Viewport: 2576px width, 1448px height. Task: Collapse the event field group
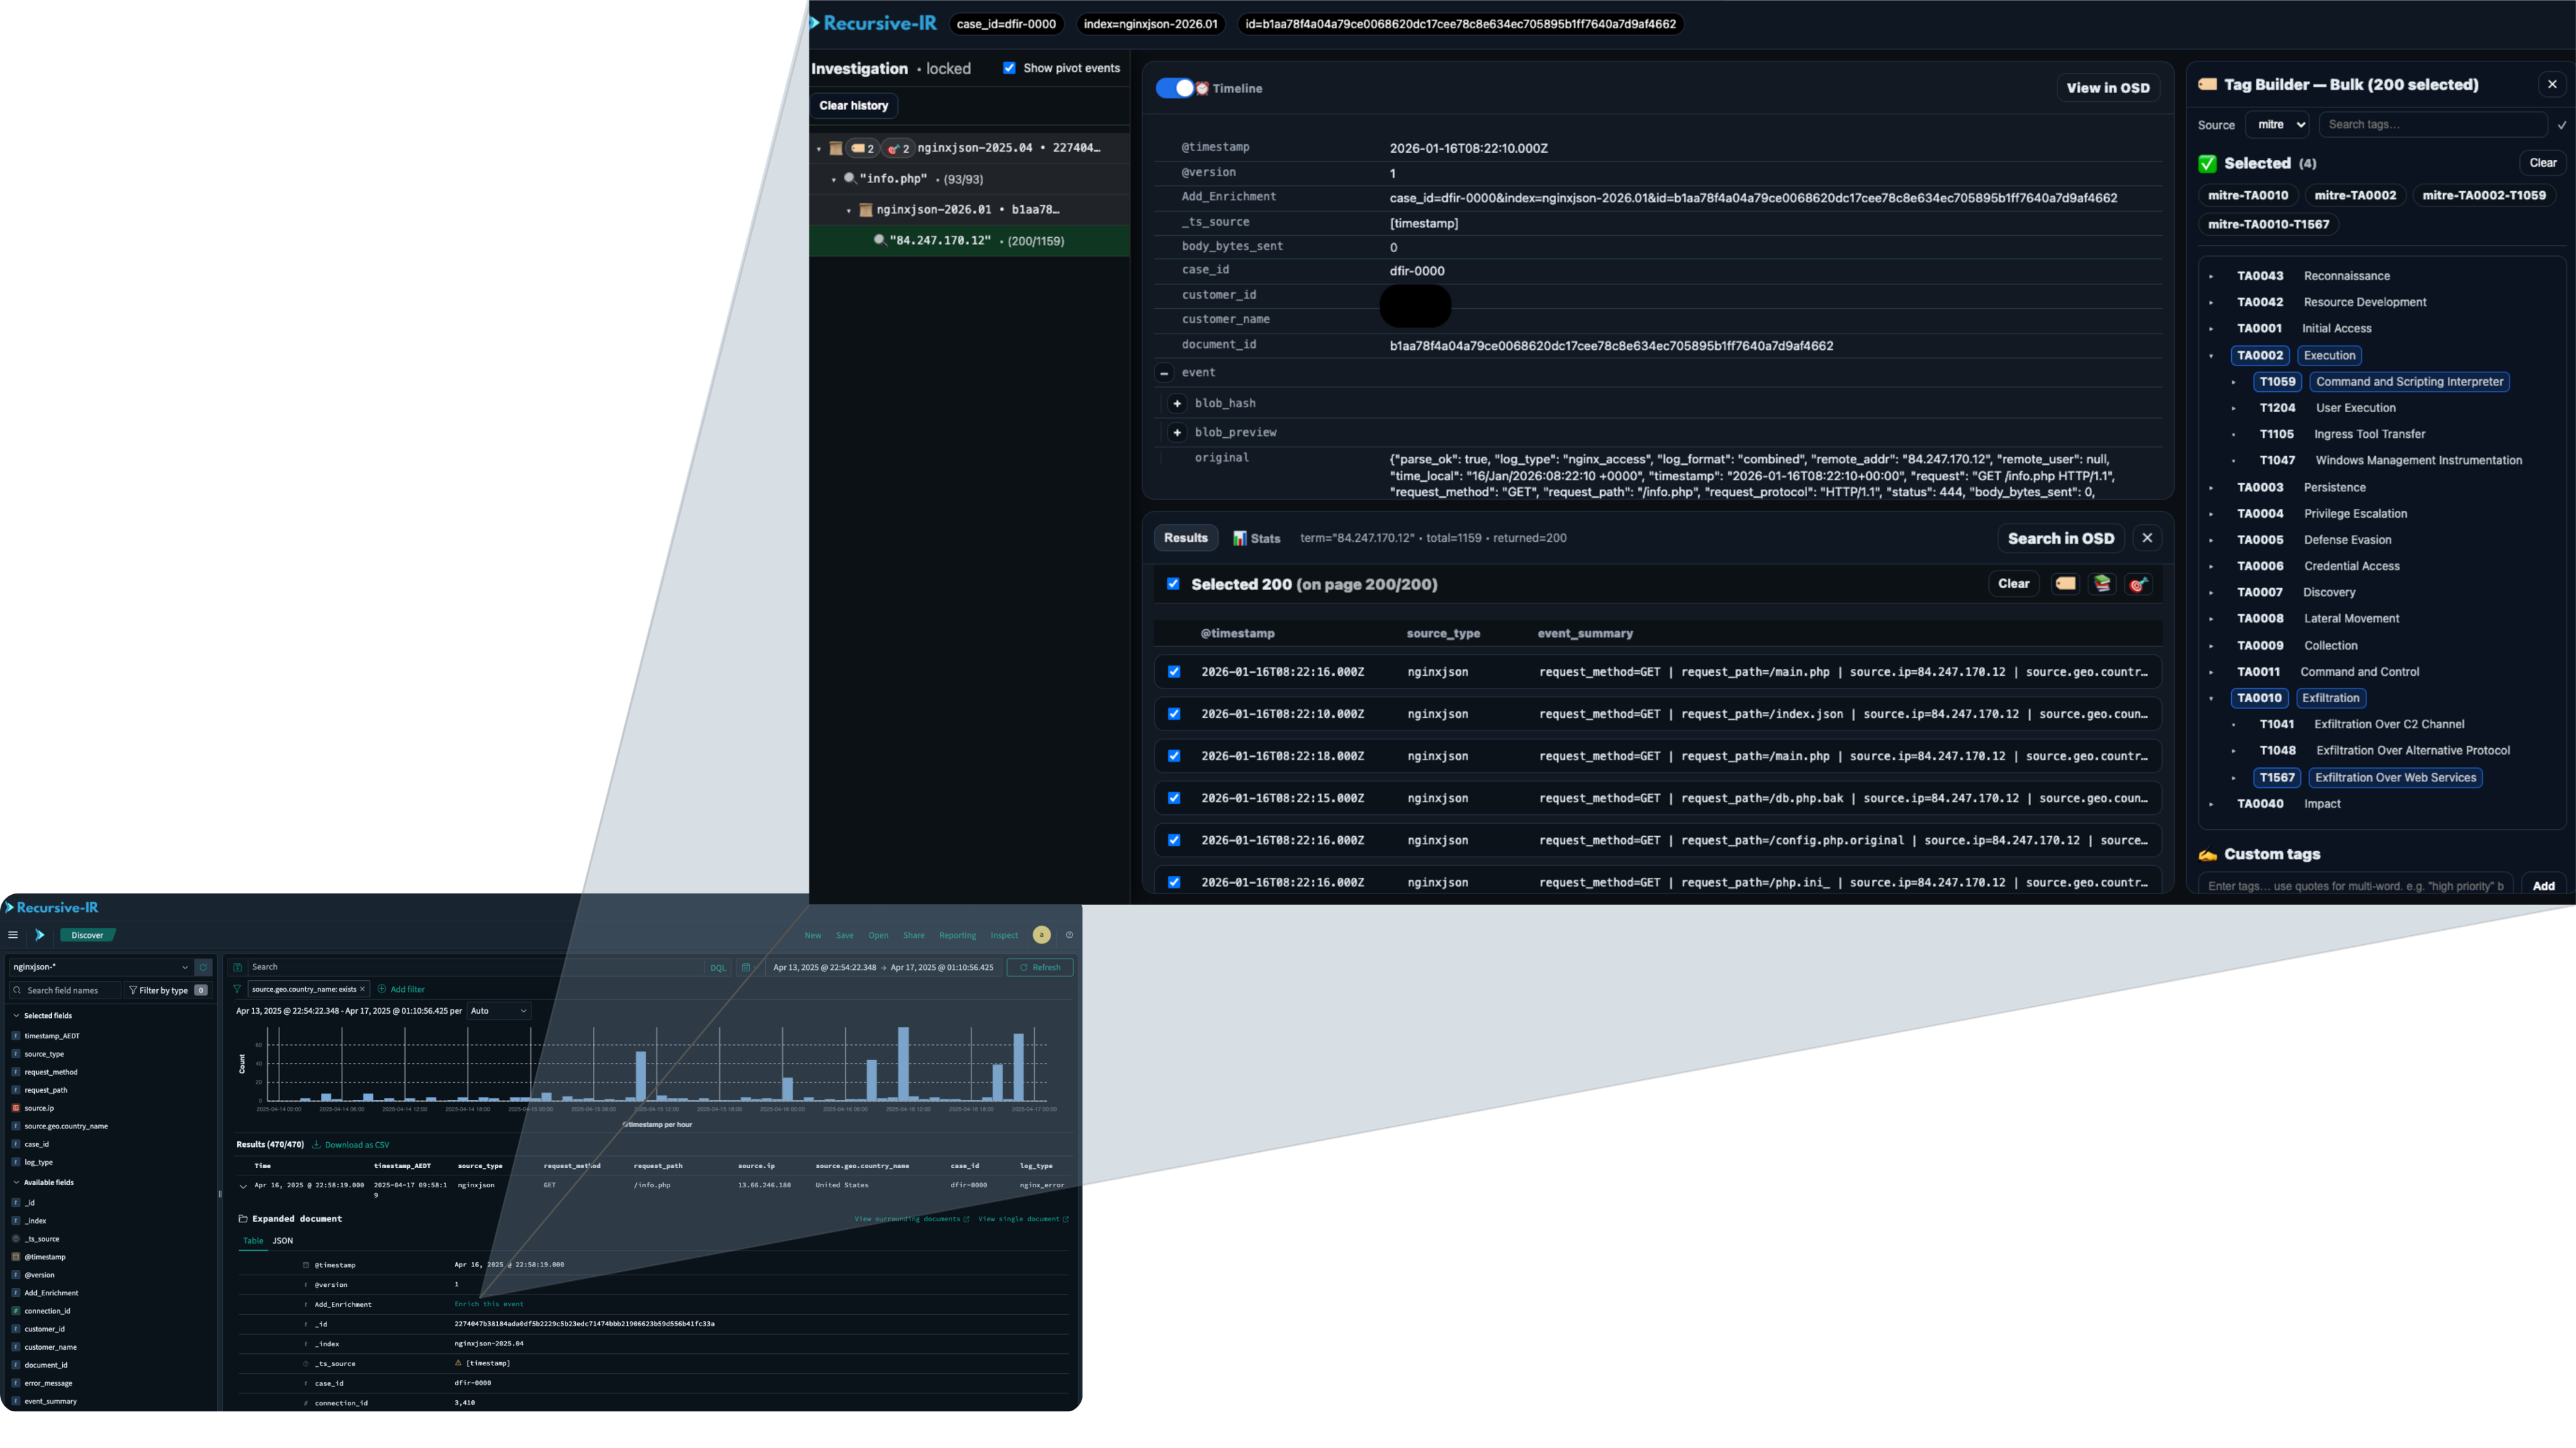click(x=1164, y=373)
